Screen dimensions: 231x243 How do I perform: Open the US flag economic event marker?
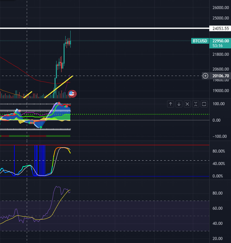(72, 94)
